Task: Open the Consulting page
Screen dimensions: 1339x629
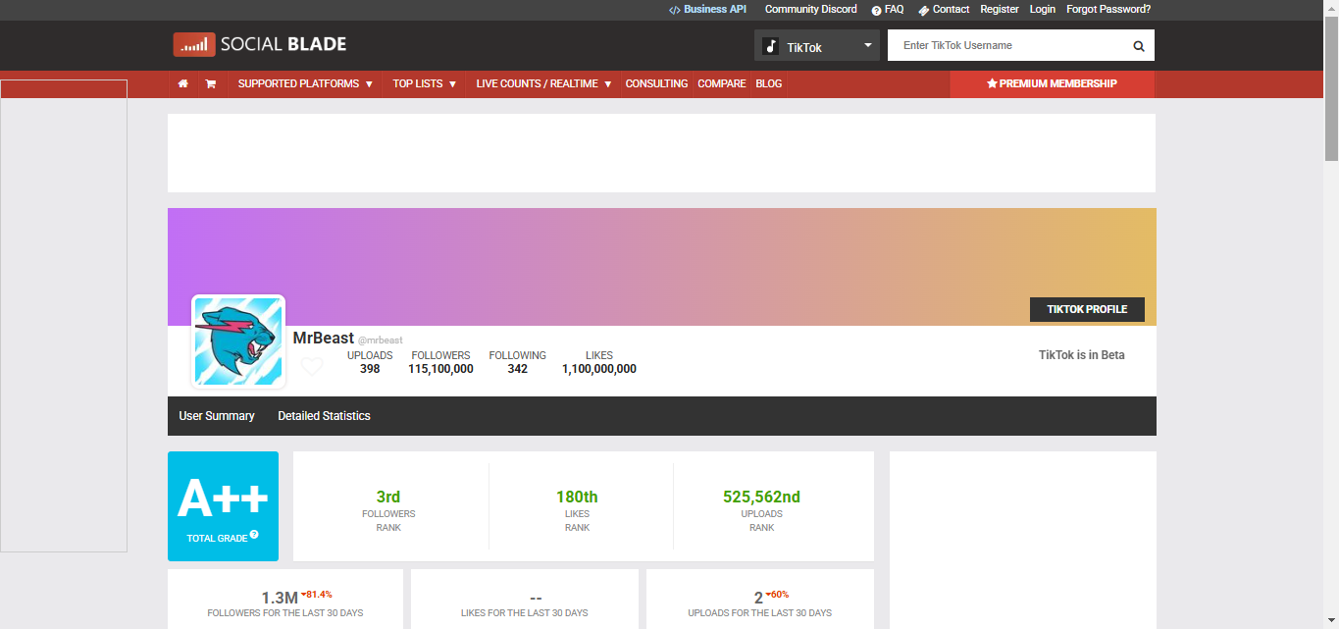Action: point(656,84)
